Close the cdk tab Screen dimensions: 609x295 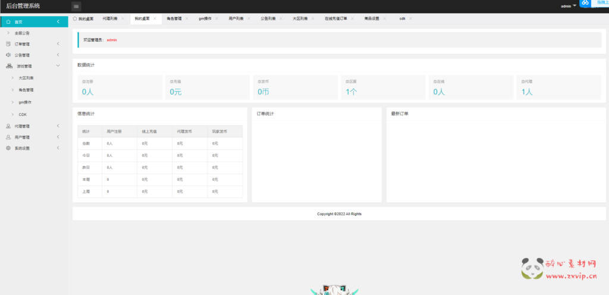point(410,19)
